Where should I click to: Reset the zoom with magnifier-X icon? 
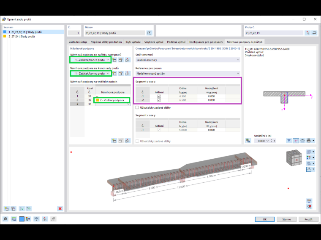(309, 207)
